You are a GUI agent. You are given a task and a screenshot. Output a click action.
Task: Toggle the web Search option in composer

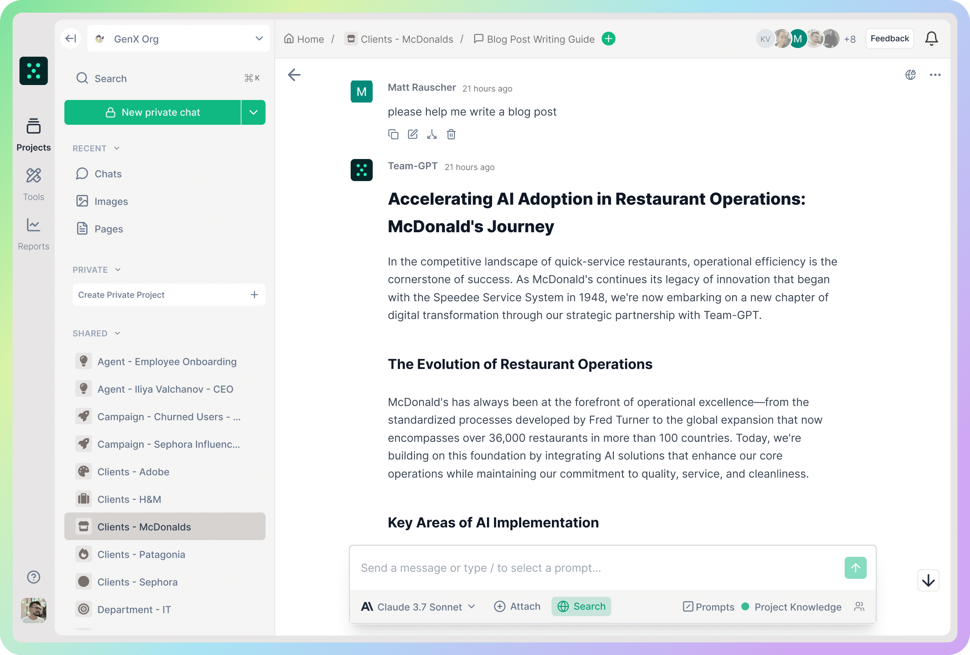pos(581,606)
